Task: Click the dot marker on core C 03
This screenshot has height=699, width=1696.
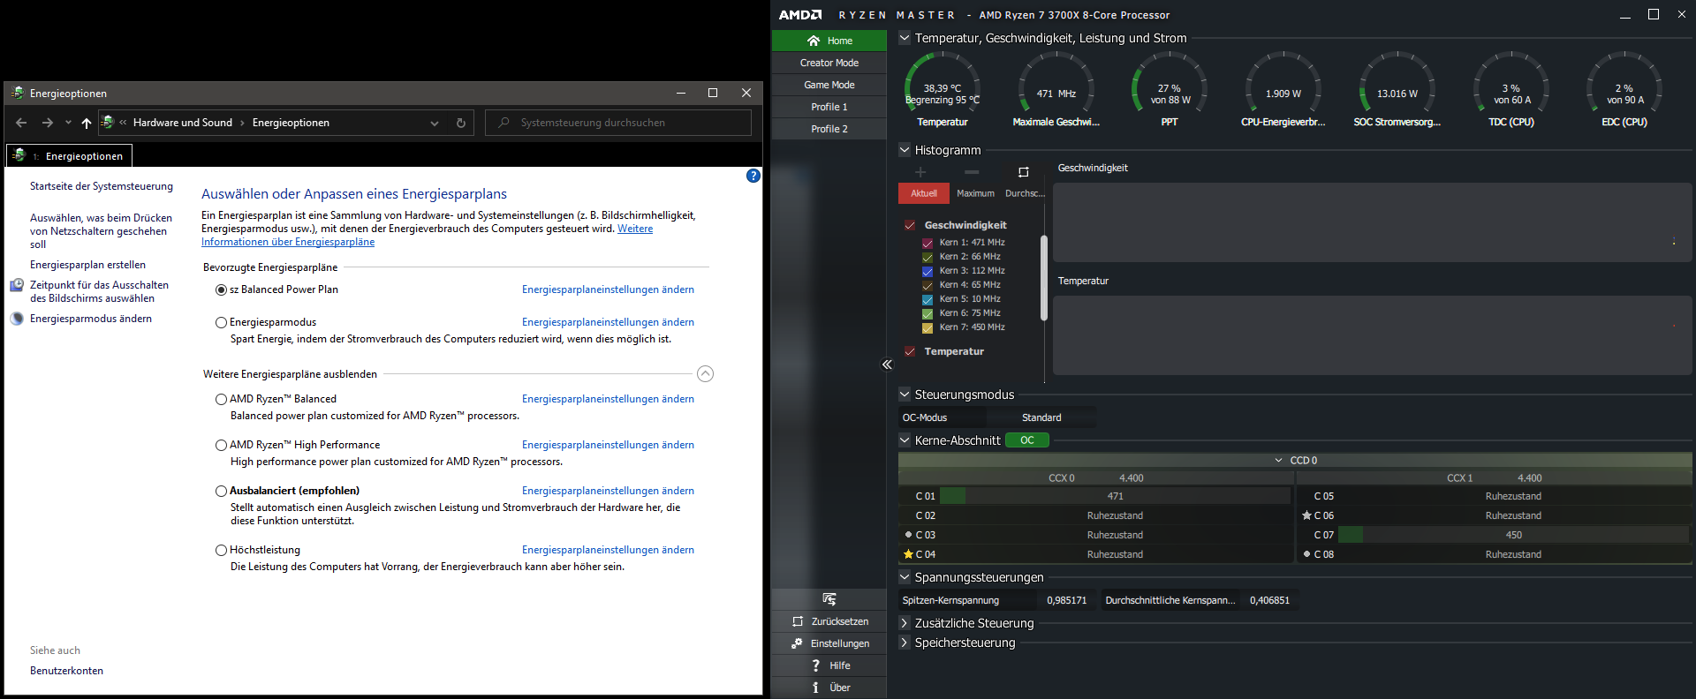Action: [908, 535]
